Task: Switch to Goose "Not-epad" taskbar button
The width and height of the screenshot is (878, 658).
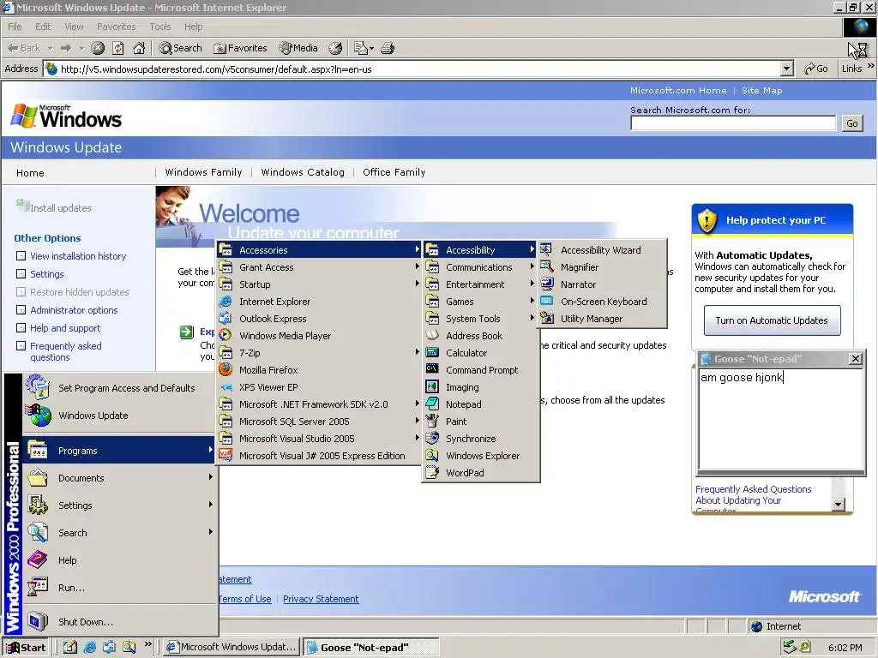Action: click(370, 648)
